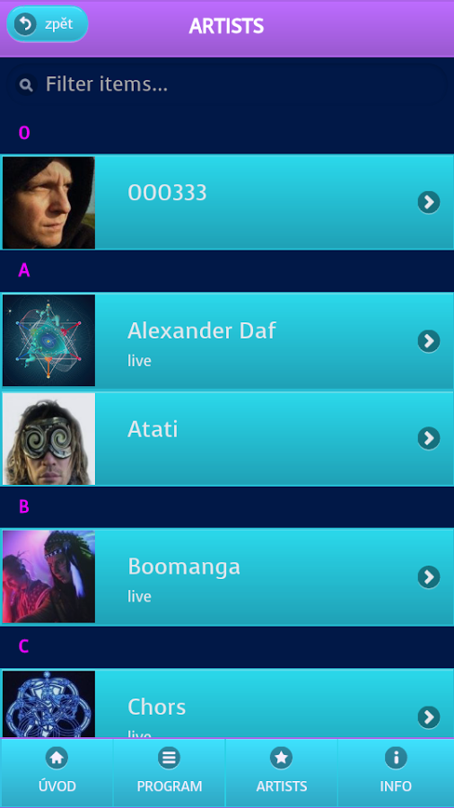This screenshot has width=454, height=808.
Task: Open the hooded man thumbnail for 000333
Action: pyautogui.click(x=49, y=203)
